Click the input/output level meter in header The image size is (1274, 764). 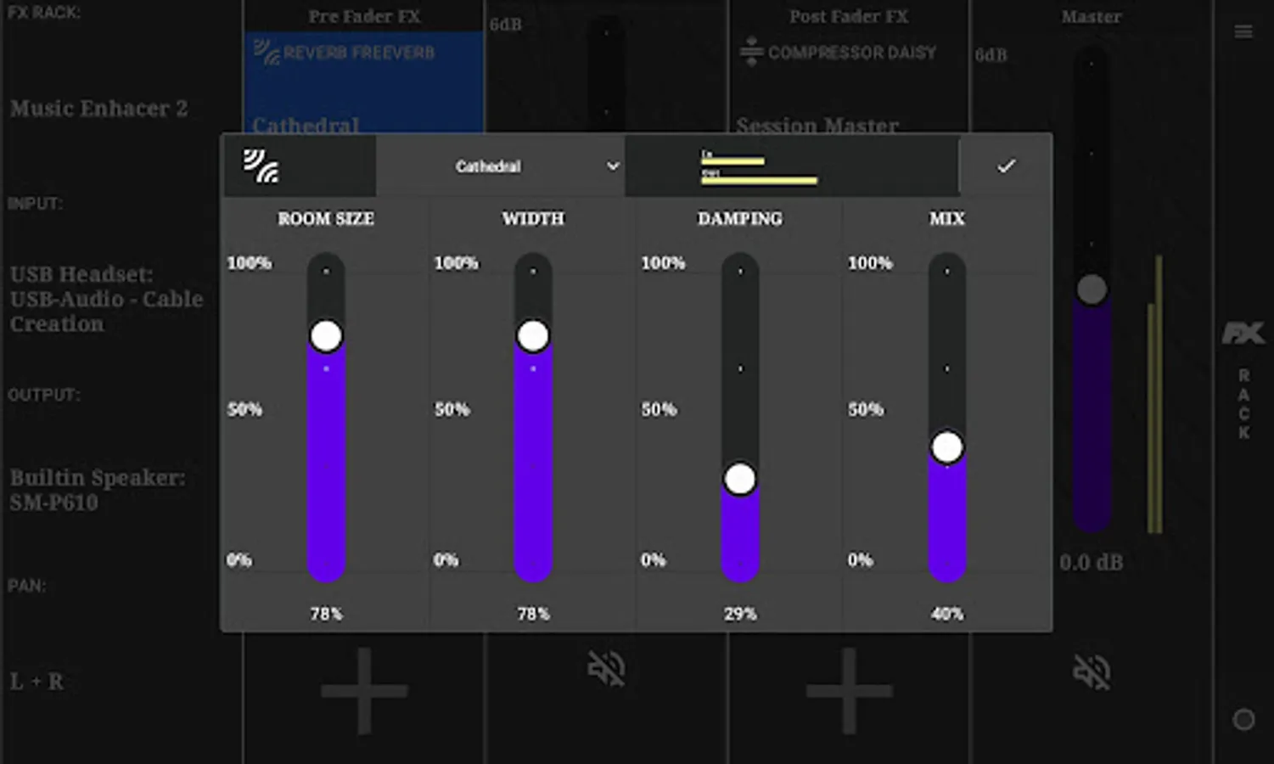[x=758, y=167]
